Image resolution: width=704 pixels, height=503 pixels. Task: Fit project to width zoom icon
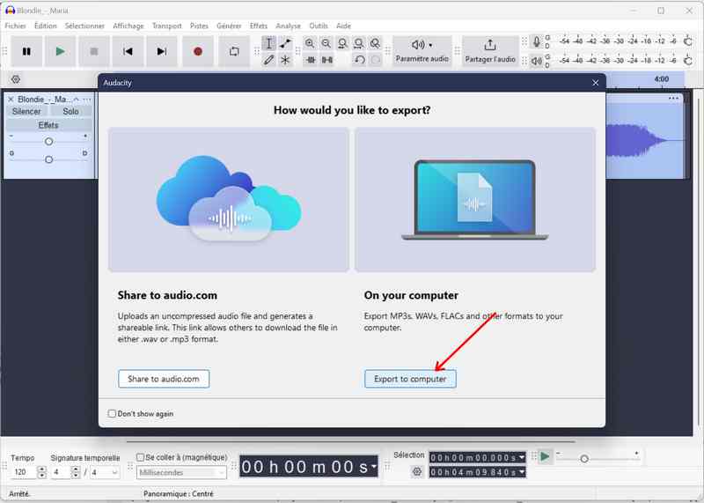pos(359,43)
